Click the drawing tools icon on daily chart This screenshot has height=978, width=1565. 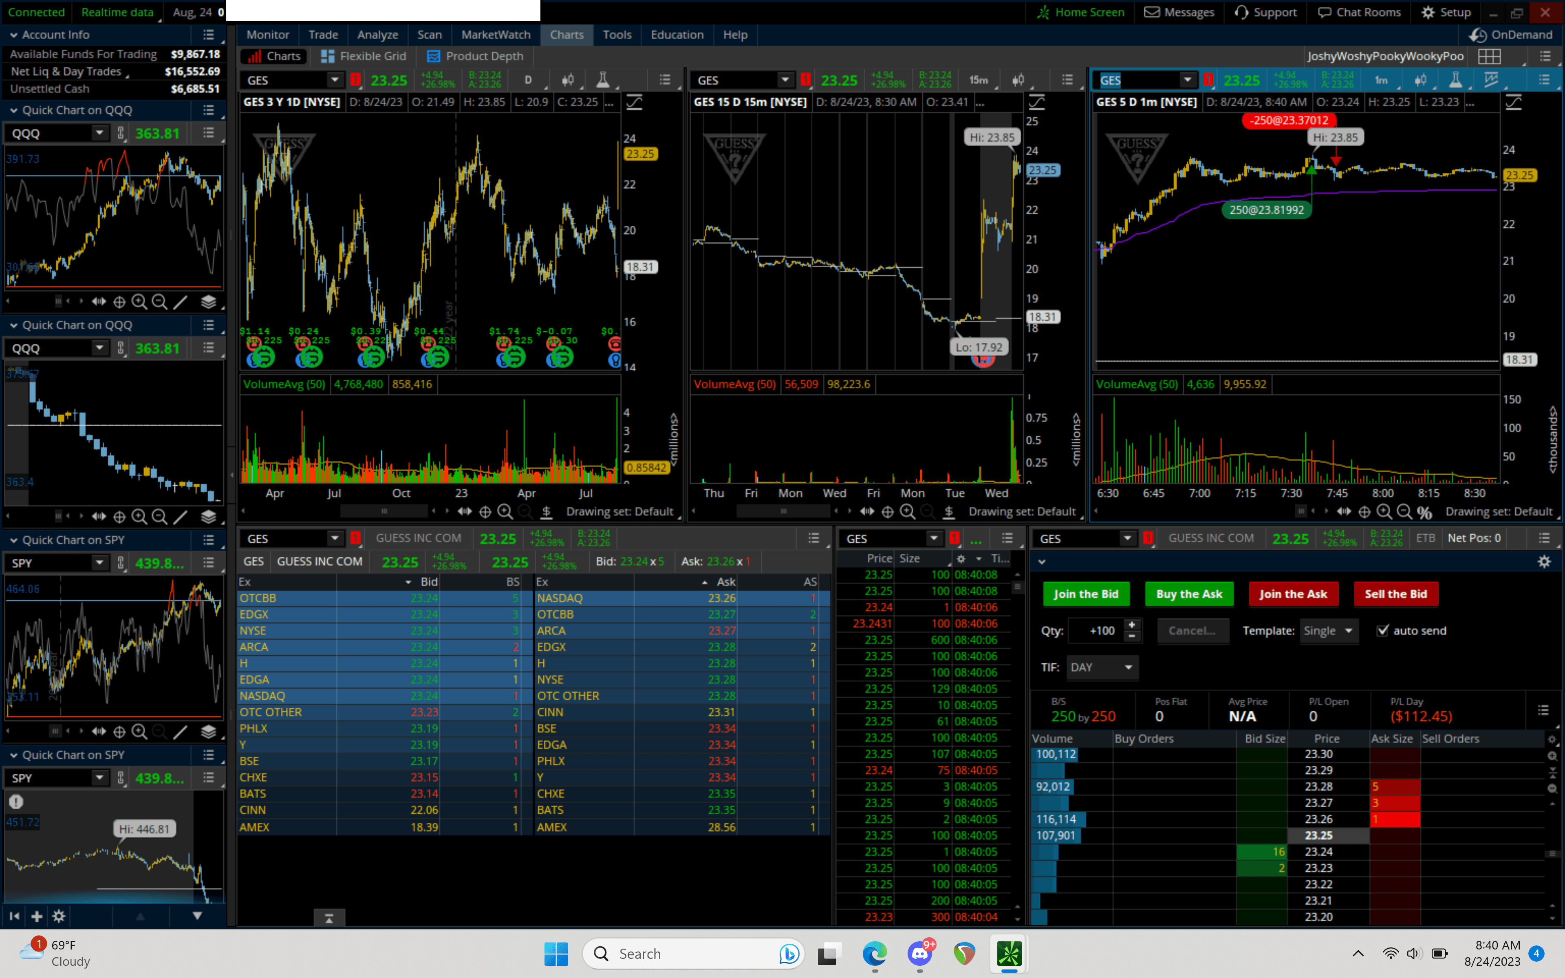tap(634, 102)
